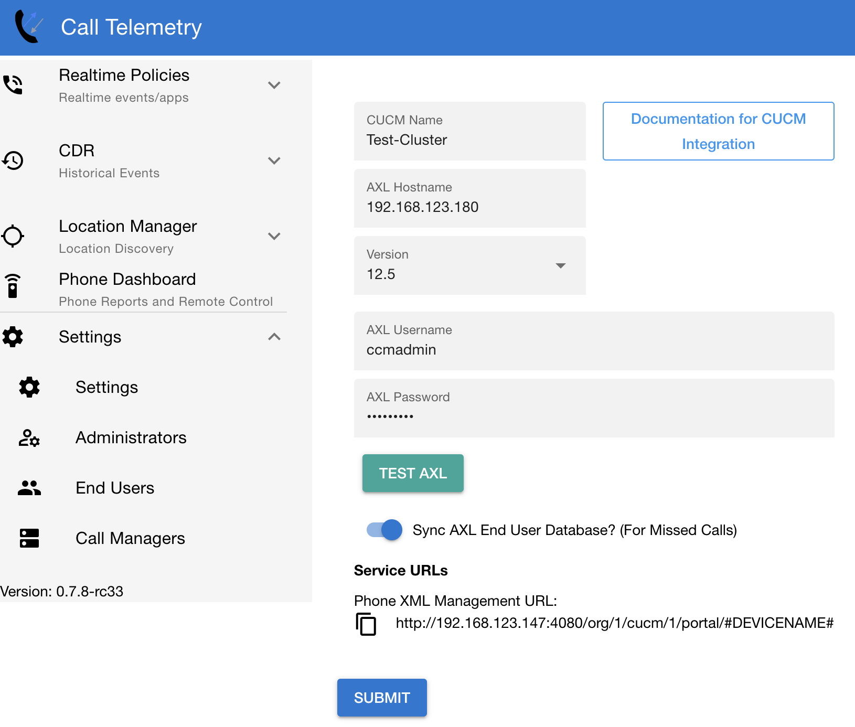855x727 pixels.
Task: Select the Call Managers server icon
Action: pos(29,538)
